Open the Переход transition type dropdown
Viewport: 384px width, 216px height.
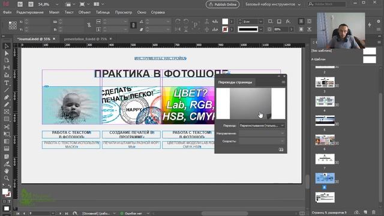click(x=262, y=125)
